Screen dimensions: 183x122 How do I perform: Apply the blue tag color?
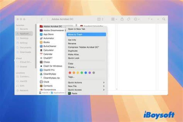86,73
